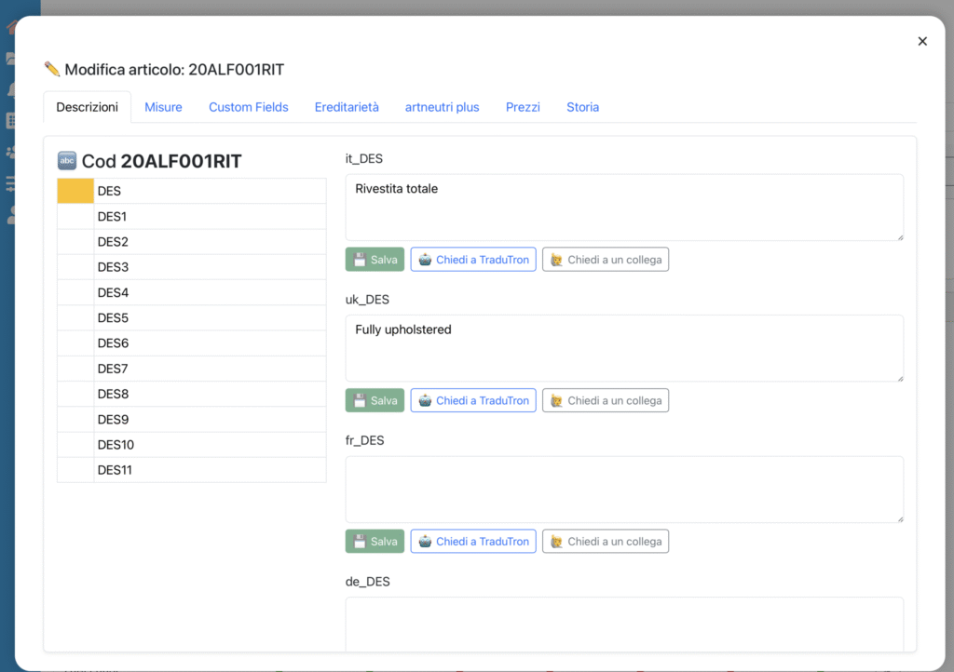This screenshot has height=672, width=954.
Task: Open the Prezzi tab
Action: [523, 107]
